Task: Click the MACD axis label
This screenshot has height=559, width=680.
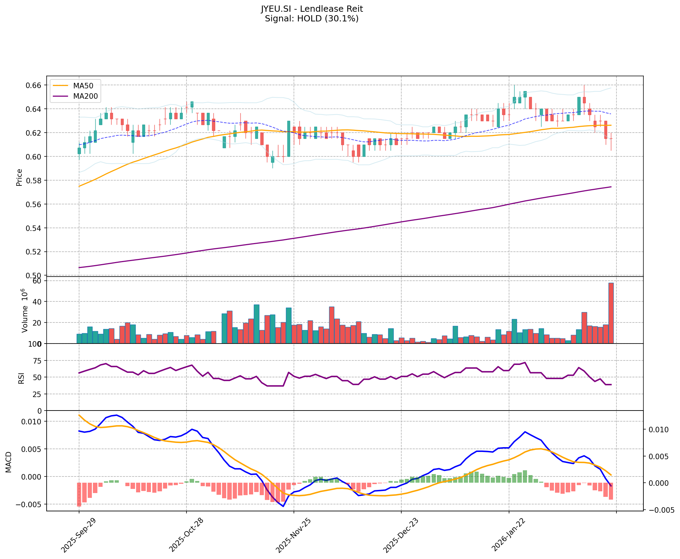Action: click(9, 462)
